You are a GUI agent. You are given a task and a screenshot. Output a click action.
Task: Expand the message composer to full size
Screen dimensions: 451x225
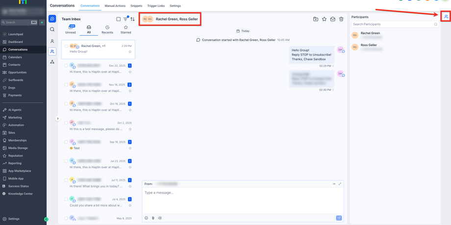pos(340,184)
